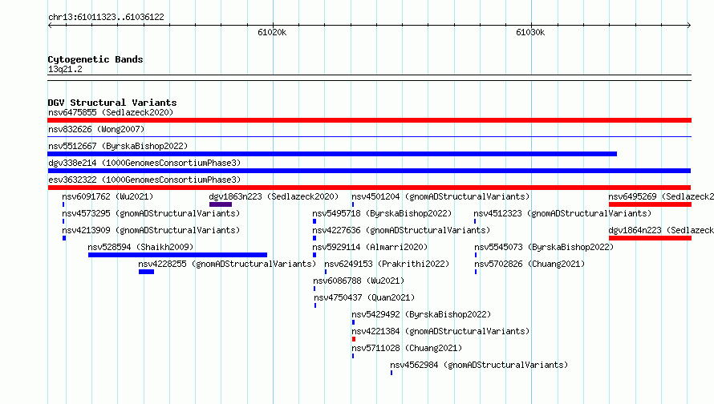Click the Cytogenetic Bands track title
The width and height of the screenshot is (714, 404).
pos(95,59)
